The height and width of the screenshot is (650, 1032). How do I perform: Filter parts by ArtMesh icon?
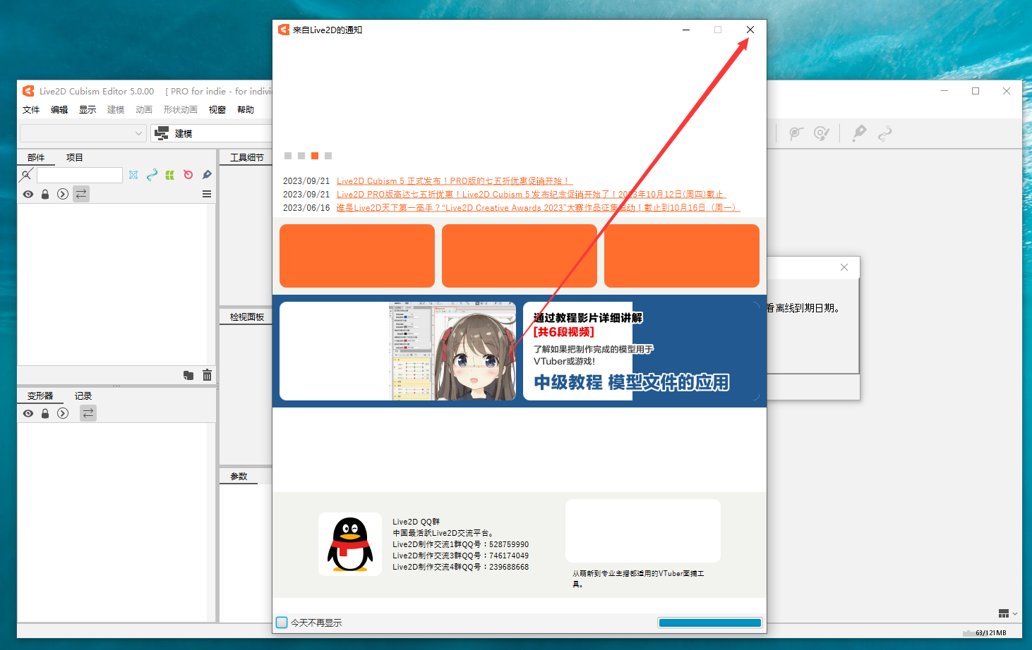[x=133, y=175]
